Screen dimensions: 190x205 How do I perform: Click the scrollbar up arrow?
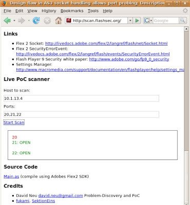186,29
